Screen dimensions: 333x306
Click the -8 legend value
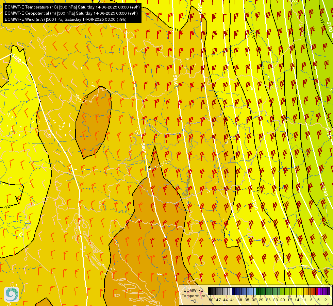click(x=311, y=300)
